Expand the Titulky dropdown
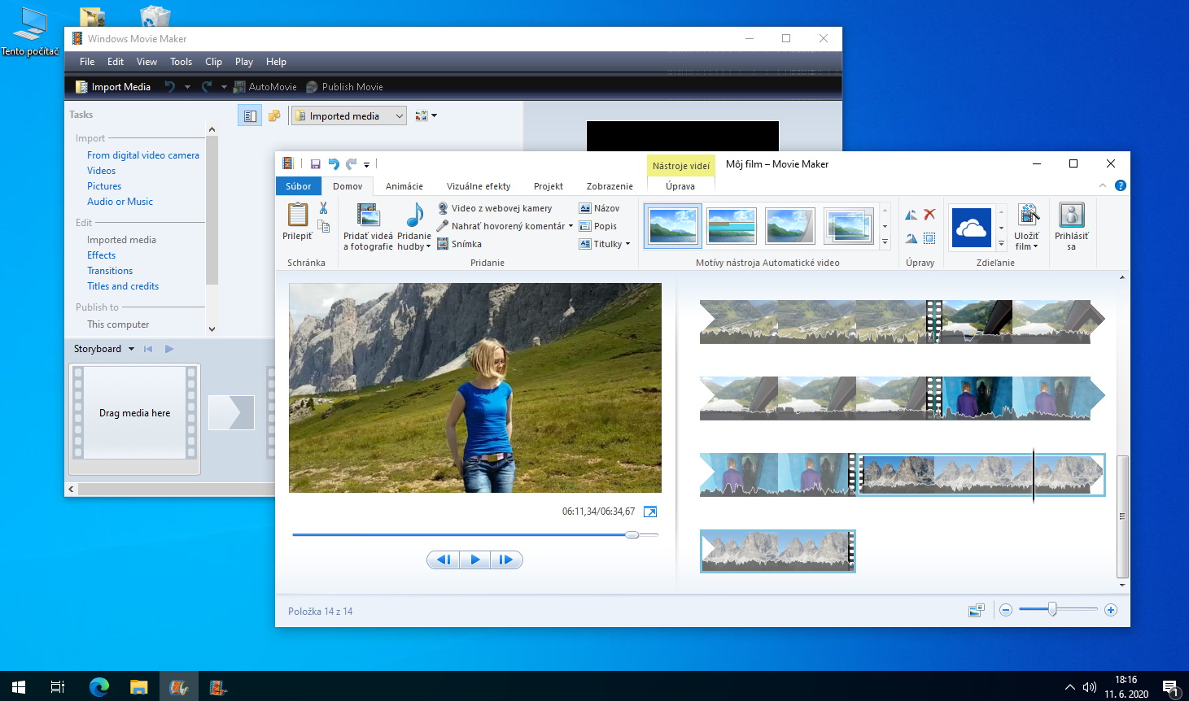 tap(627, 244)
